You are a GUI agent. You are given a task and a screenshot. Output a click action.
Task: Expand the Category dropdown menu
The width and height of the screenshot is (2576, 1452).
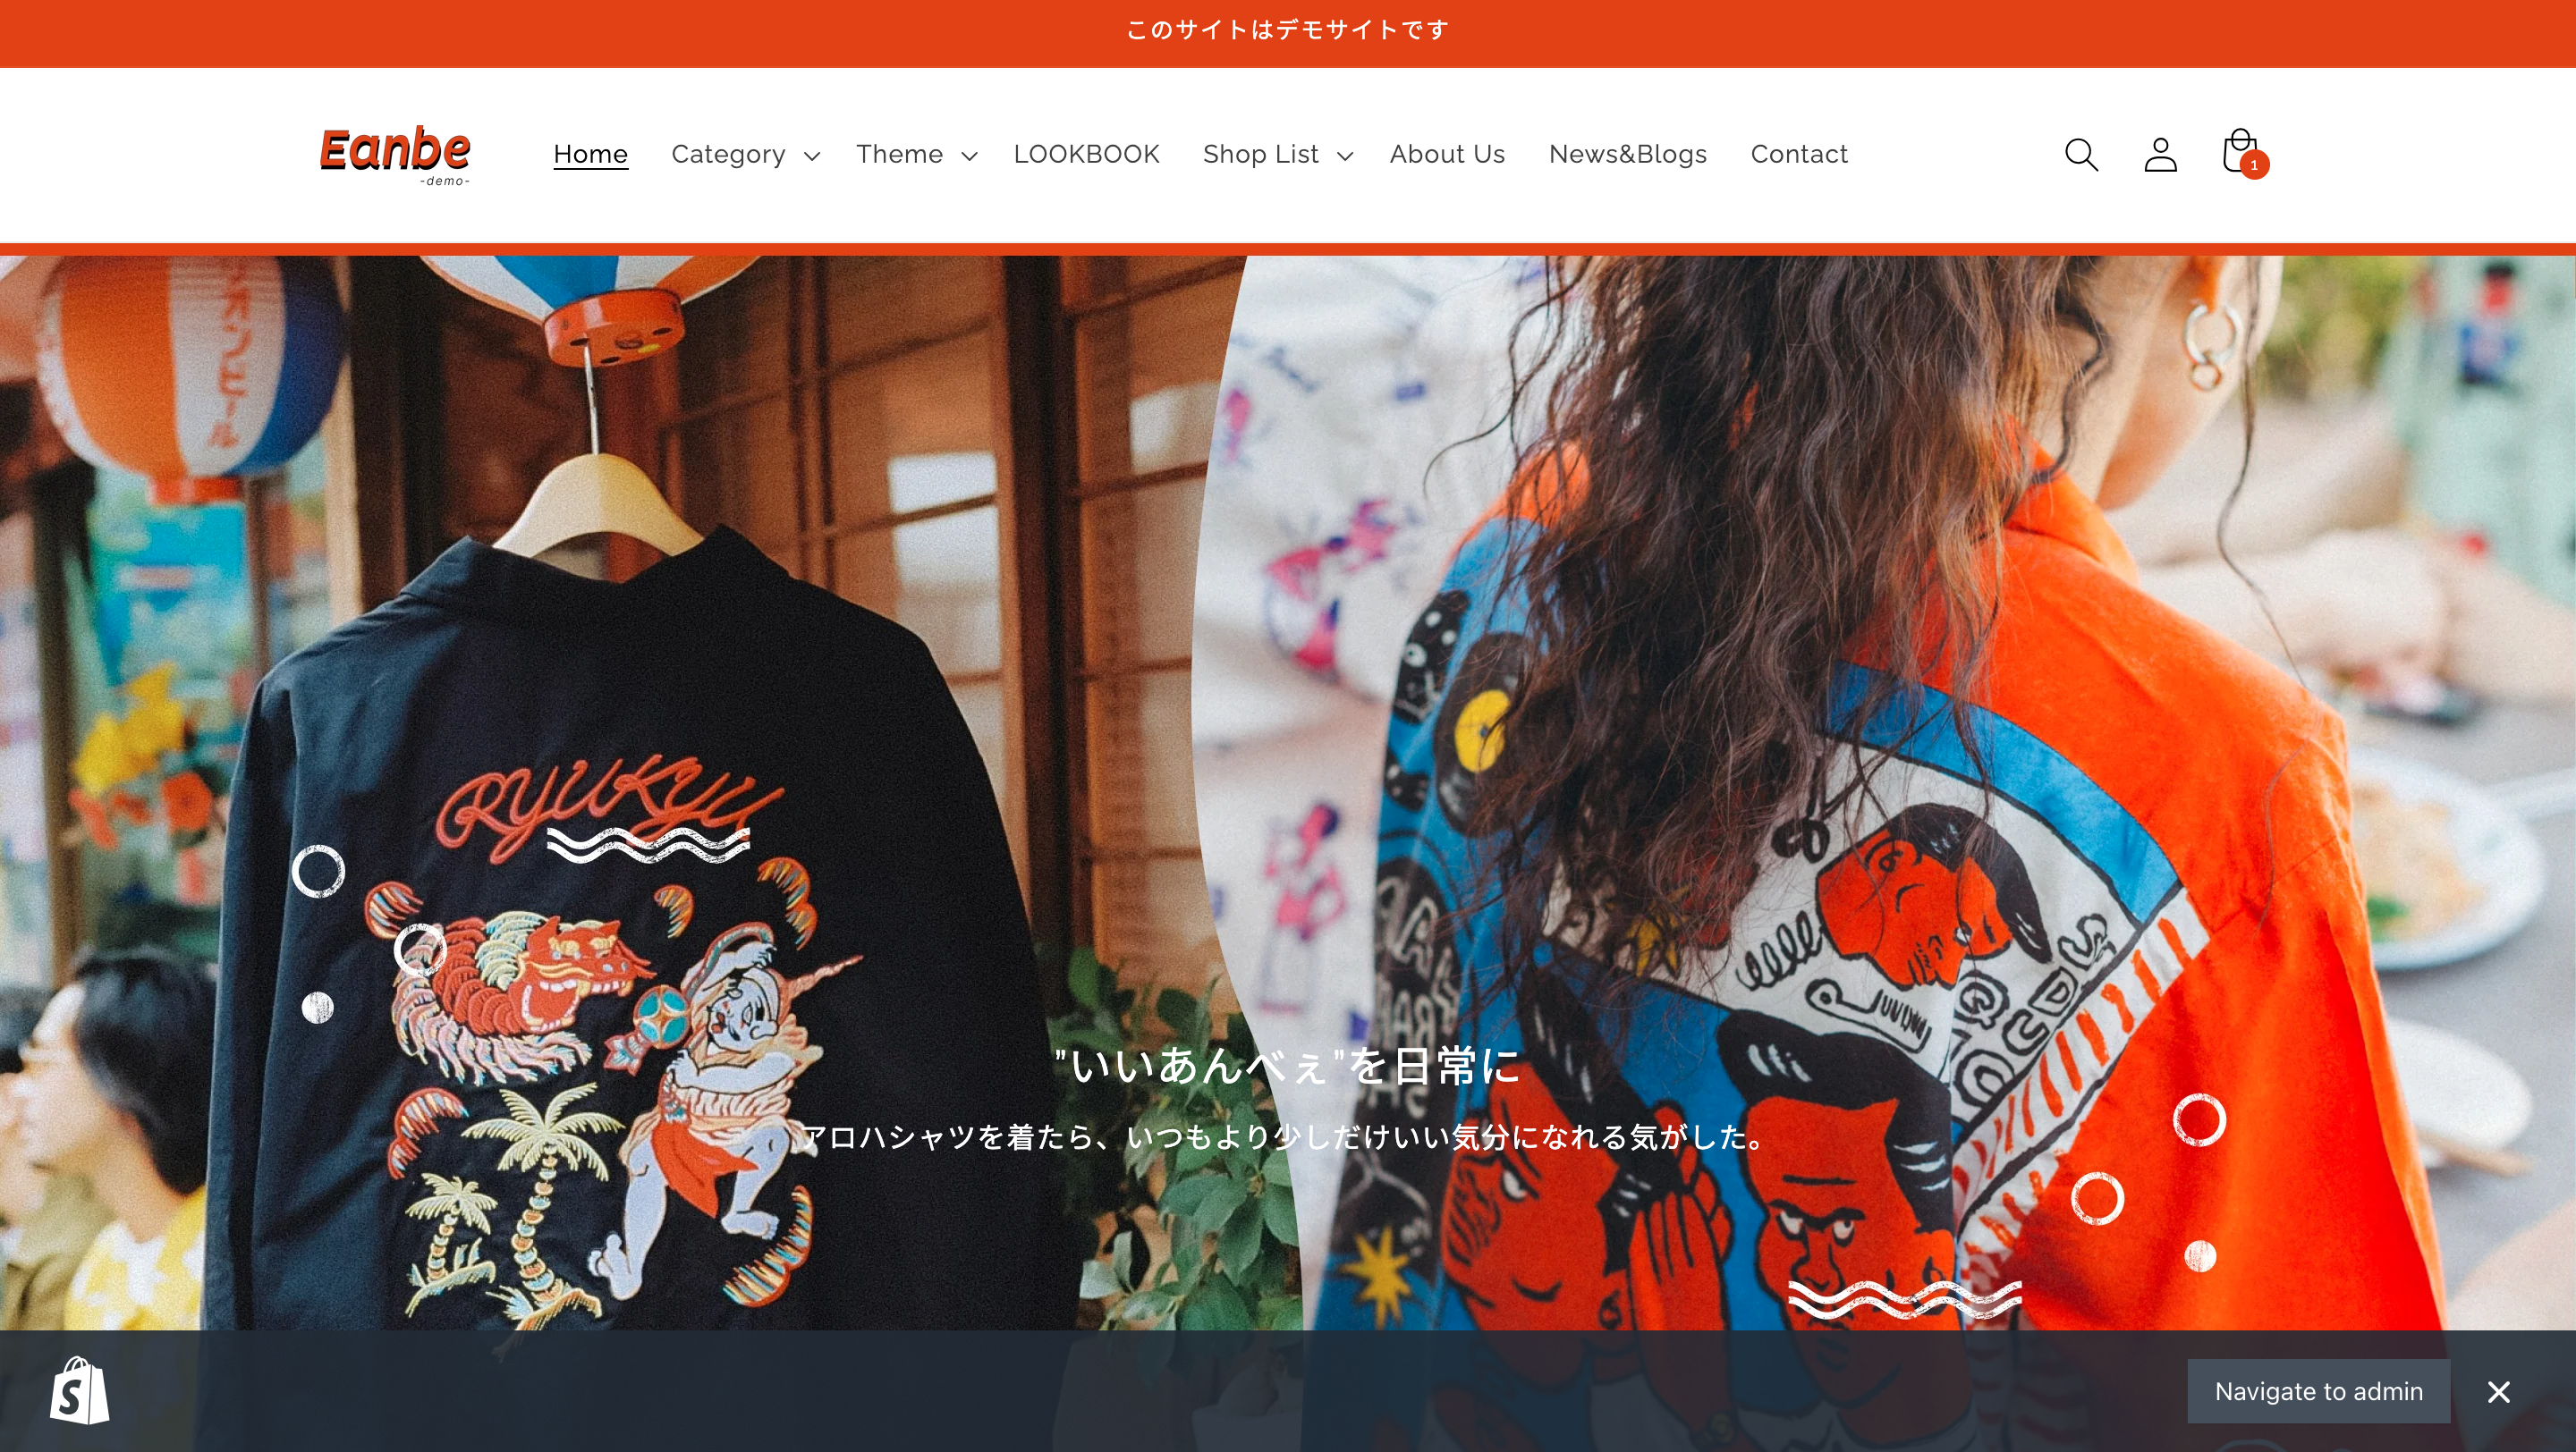(x=745, y=154)
